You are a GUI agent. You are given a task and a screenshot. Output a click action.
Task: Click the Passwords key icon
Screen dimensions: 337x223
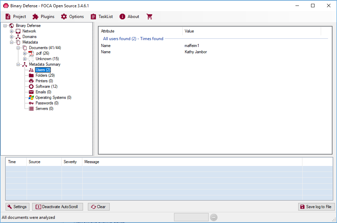click(x=31, y=103)
